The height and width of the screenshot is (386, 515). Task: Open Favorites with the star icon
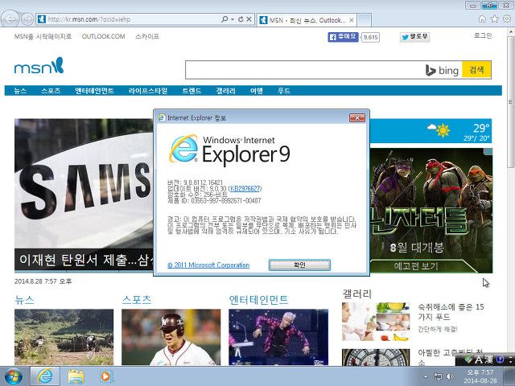(x=494, y=19)
